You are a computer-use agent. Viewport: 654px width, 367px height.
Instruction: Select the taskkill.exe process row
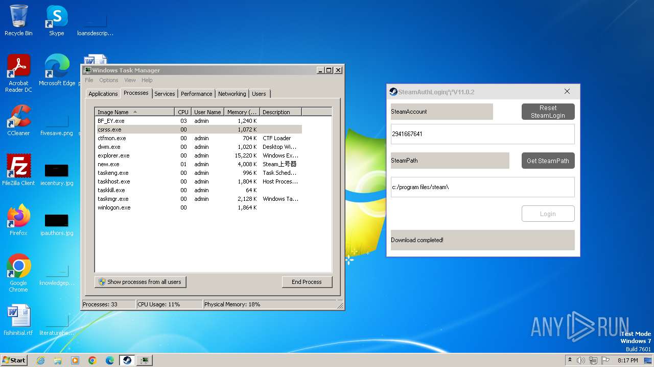click(x=199, y=190)
